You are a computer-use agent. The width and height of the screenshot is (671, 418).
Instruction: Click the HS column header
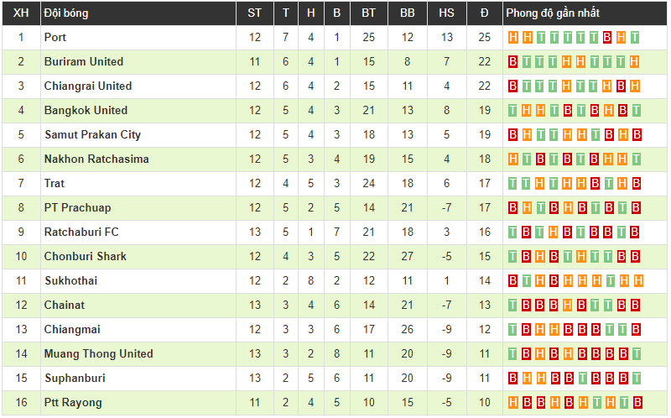pos(446,13)
